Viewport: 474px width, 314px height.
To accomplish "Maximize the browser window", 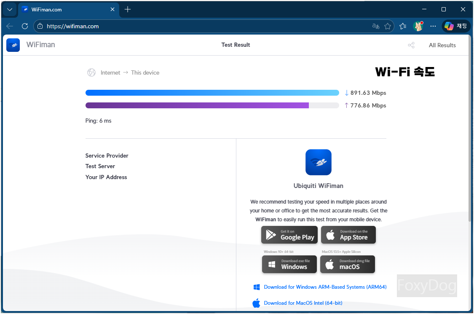I will (x=444, y=9).
